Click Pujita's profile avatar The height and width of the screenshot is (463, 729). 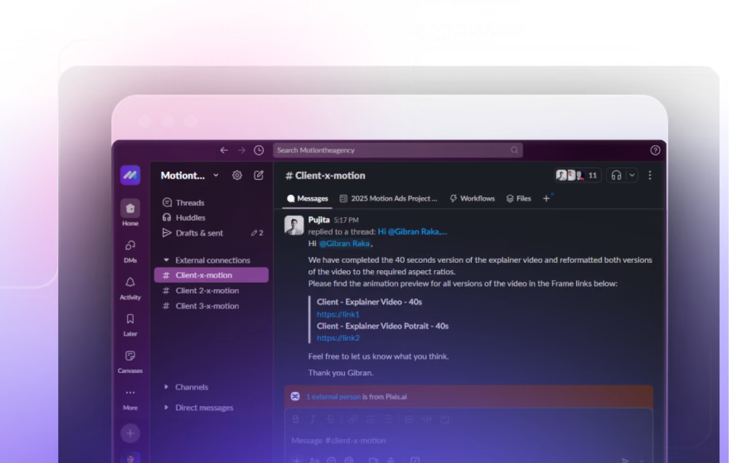coord(294,225)
